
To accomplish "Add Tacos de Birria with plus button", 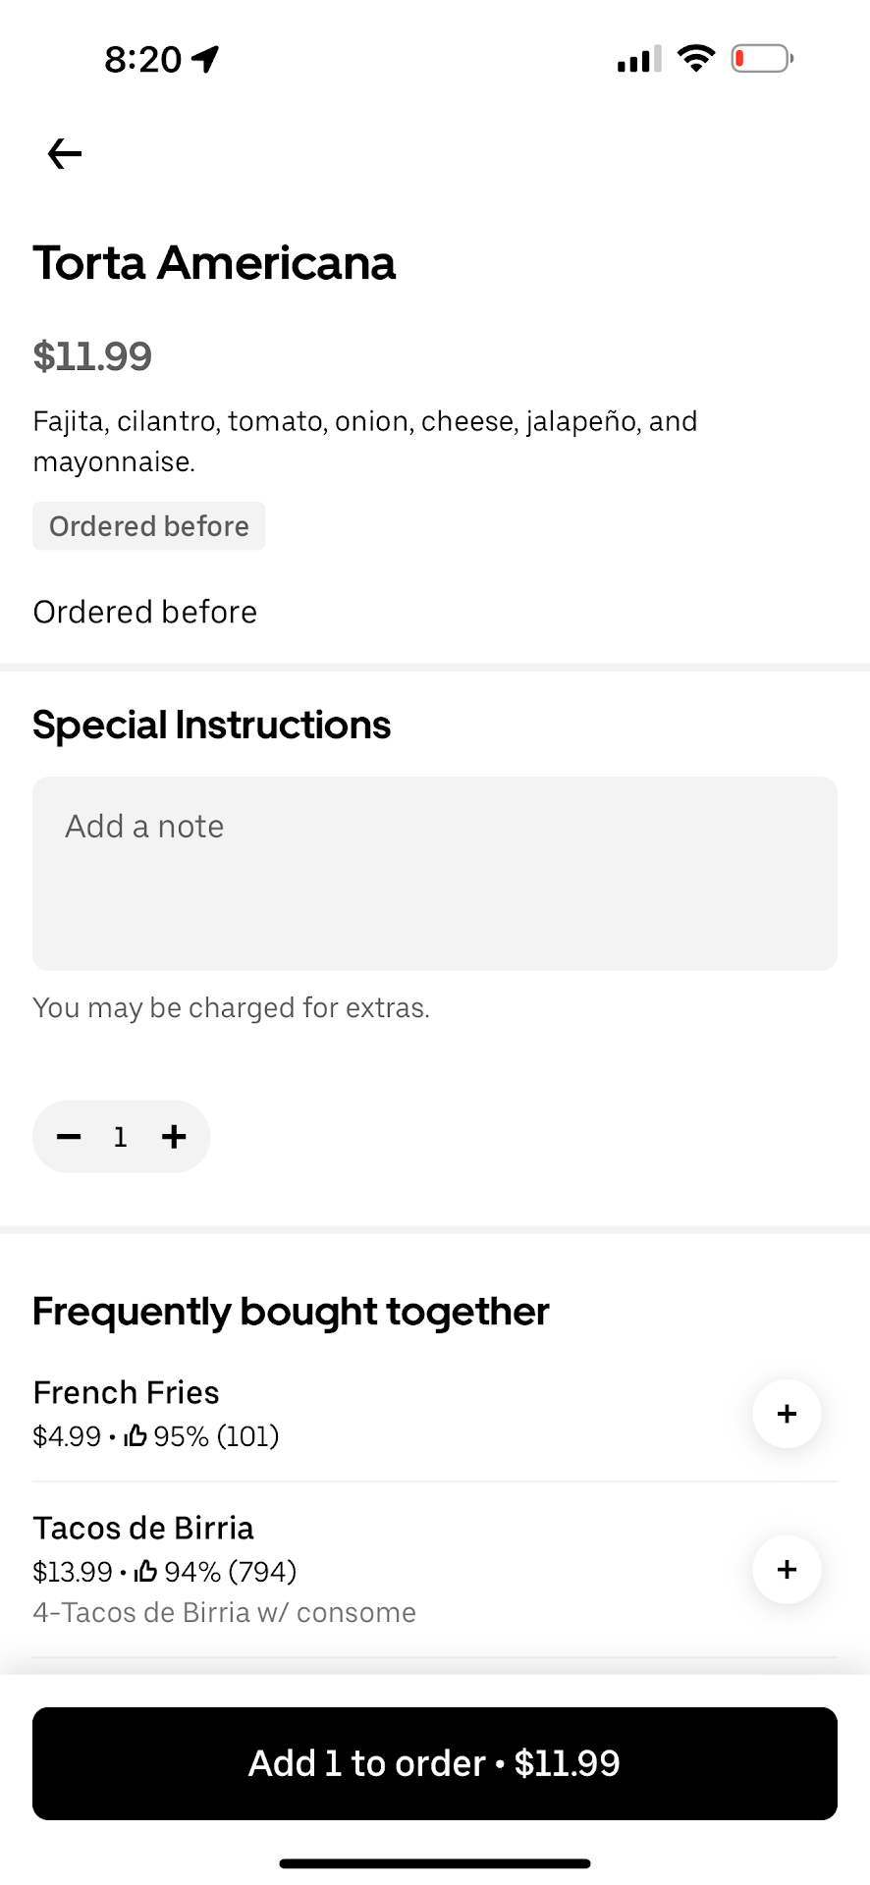I will pos(787,1569).
